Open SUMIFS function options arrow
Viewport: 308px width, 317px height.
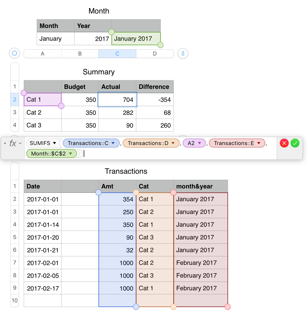click(54, 143)
